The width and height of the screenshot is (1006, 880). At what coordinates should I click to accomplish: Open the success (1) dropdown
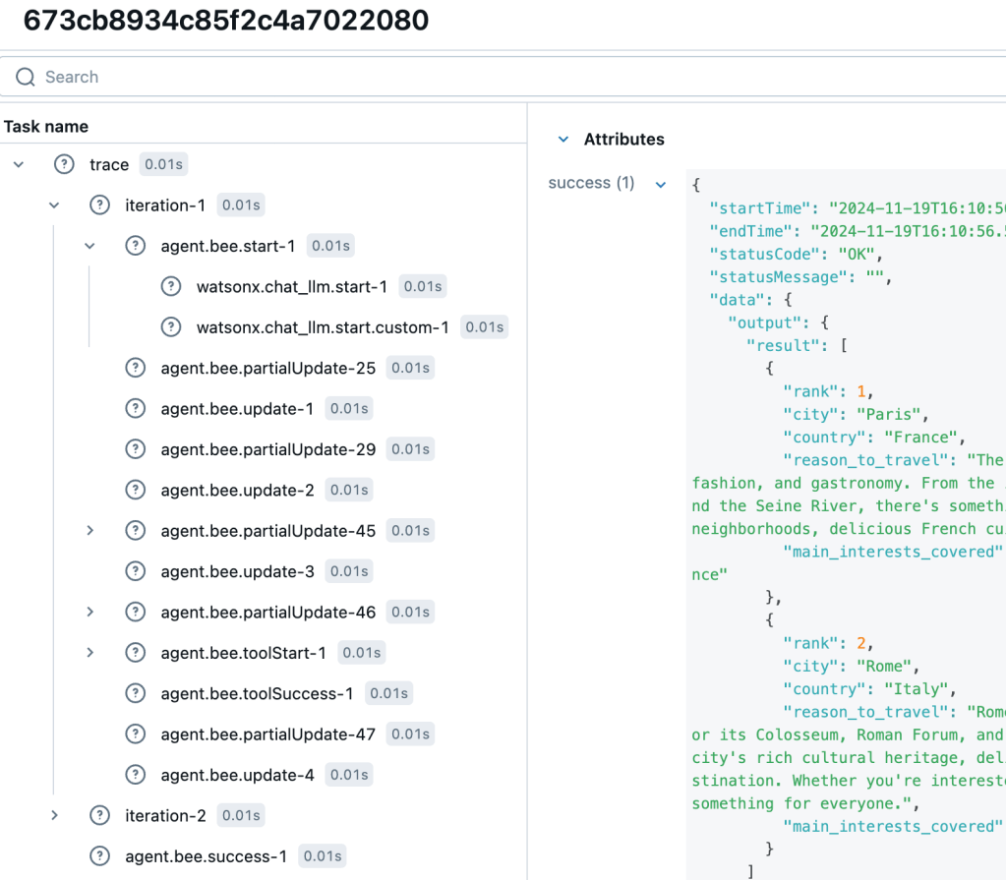pos(661,184)
